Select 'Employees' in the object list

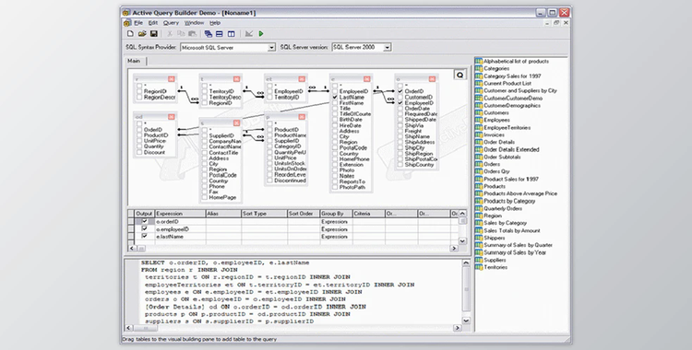pyautogui.click(x=496, y=120)
